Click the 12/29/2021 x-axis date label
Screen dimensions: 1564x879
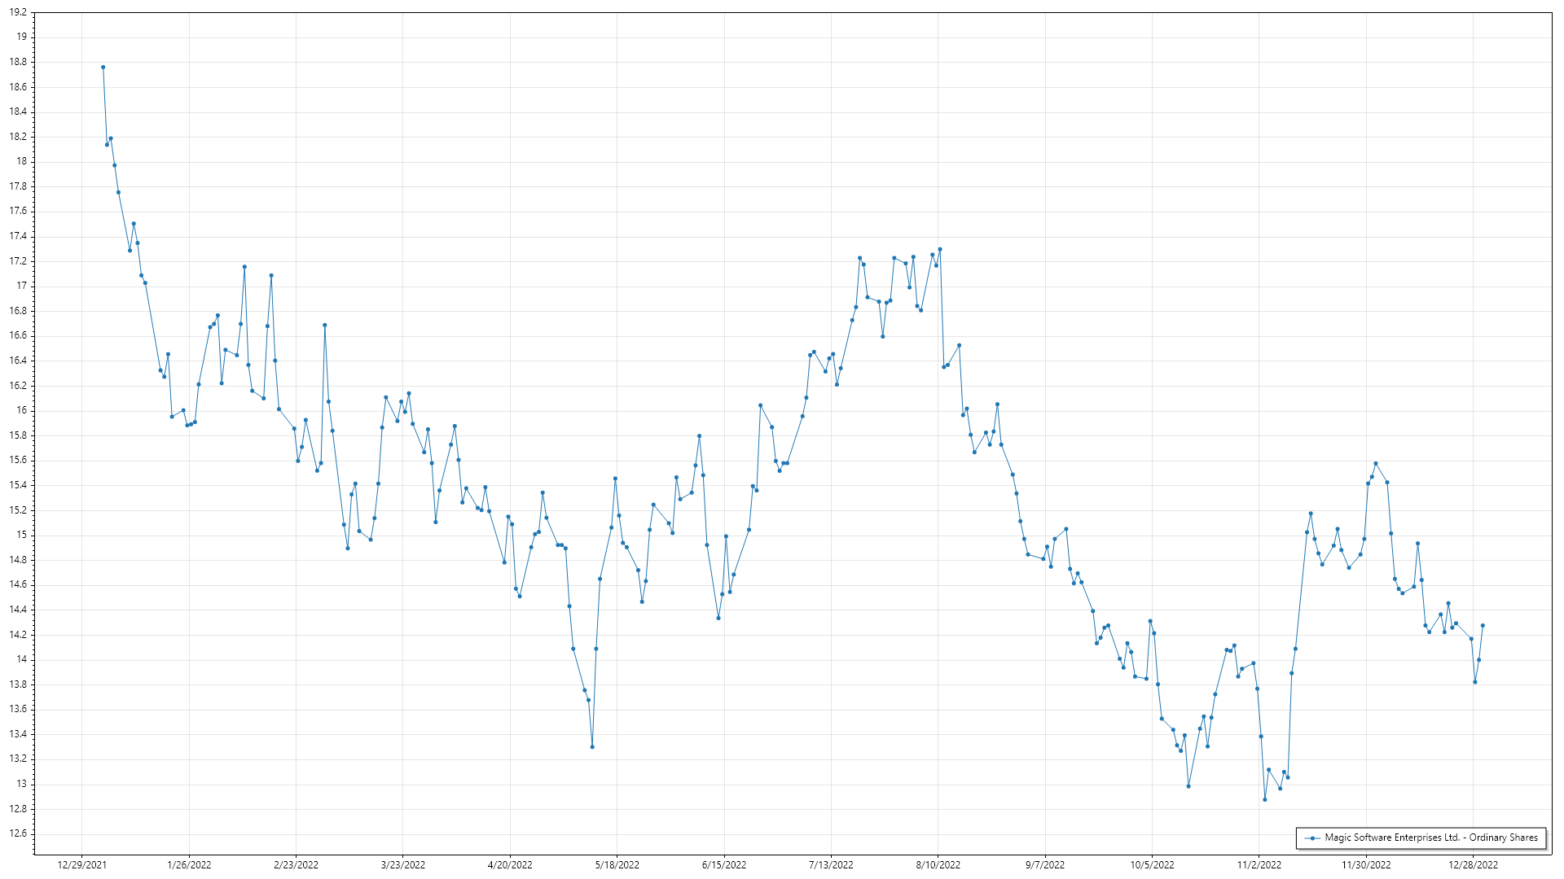[x=81, y=865]
